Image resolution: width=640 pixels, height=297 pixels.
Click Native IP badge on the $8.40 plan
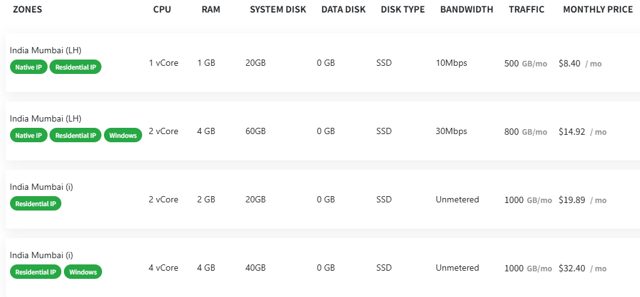pyautogui.click(x=29, y=67)
